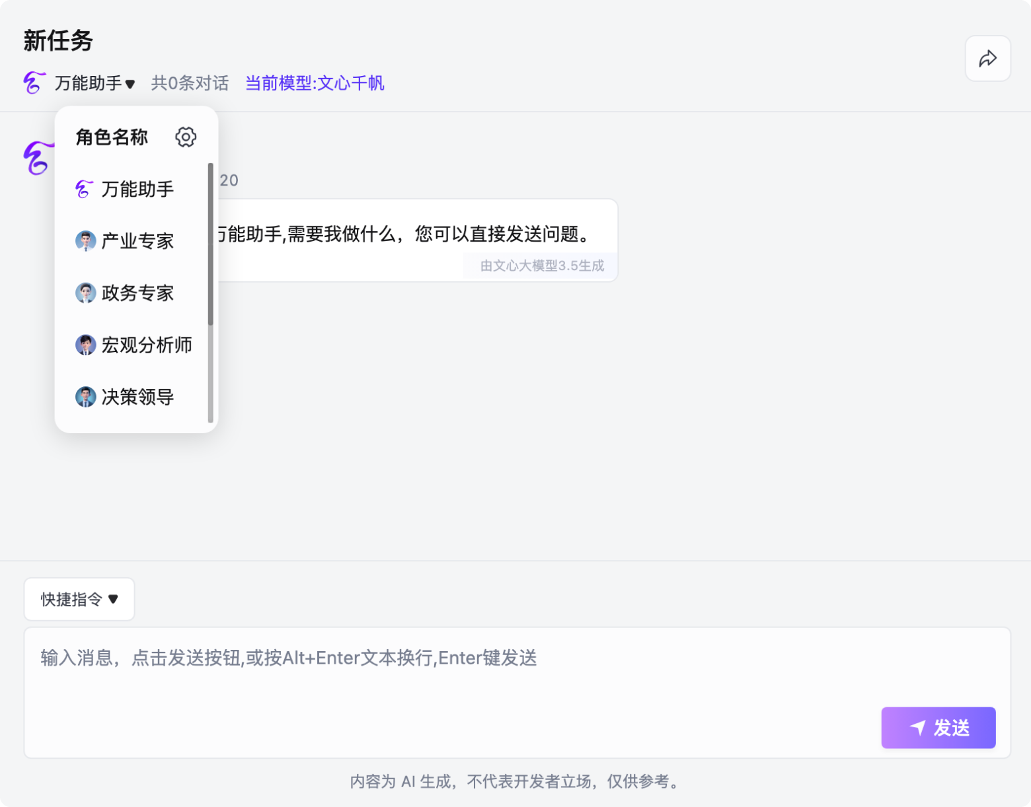
Task: Choose 产业专家 role entry
Action: click(137, 241)
